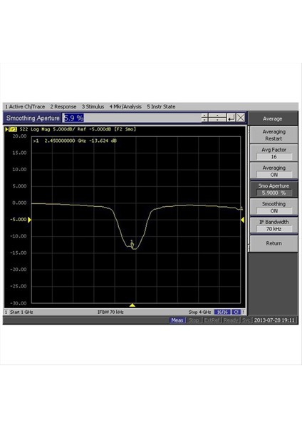This screenshot has width=302, height=428.
Task: Click the 20.00 Y-axis scale label
Action: click(20, 136)
